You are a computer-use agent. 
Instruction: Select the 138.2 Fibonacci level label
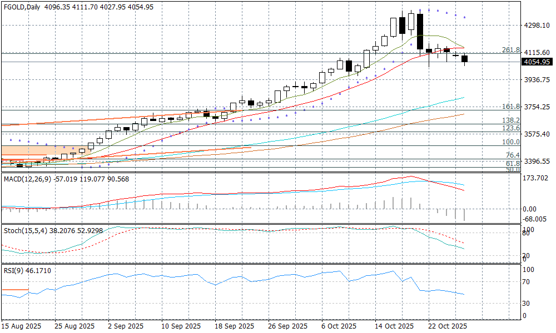510,120
